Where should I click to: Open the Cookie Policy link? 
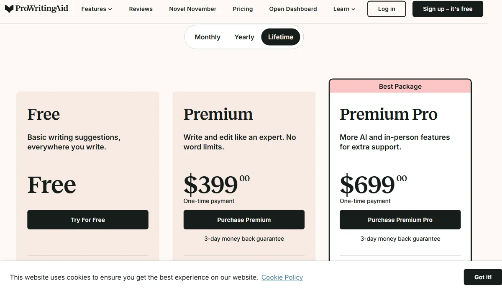(282, 277)
